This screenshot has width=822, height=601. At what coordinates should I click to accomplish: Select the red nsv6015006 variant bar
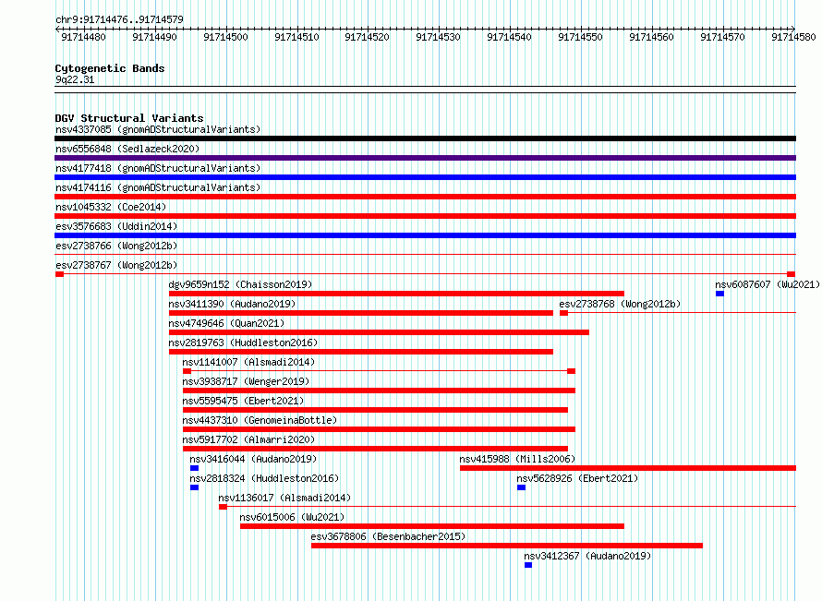click(432, 526)
